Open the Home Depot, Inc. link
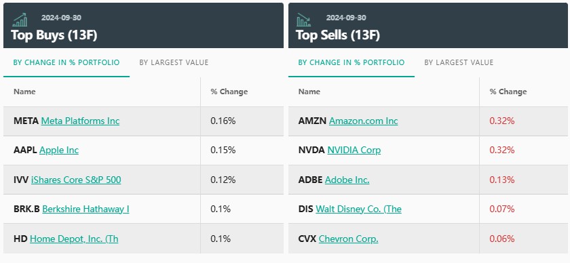This screenshot has height=263, width=570. (x=74, y=239)
